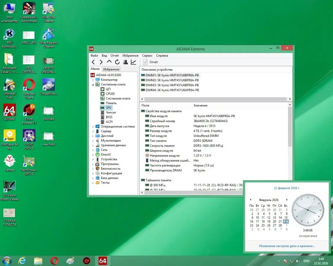Screen dimensions: 333x266
Task: Switch to the Меню sidebar tab
Action: (x=95, y=69)
